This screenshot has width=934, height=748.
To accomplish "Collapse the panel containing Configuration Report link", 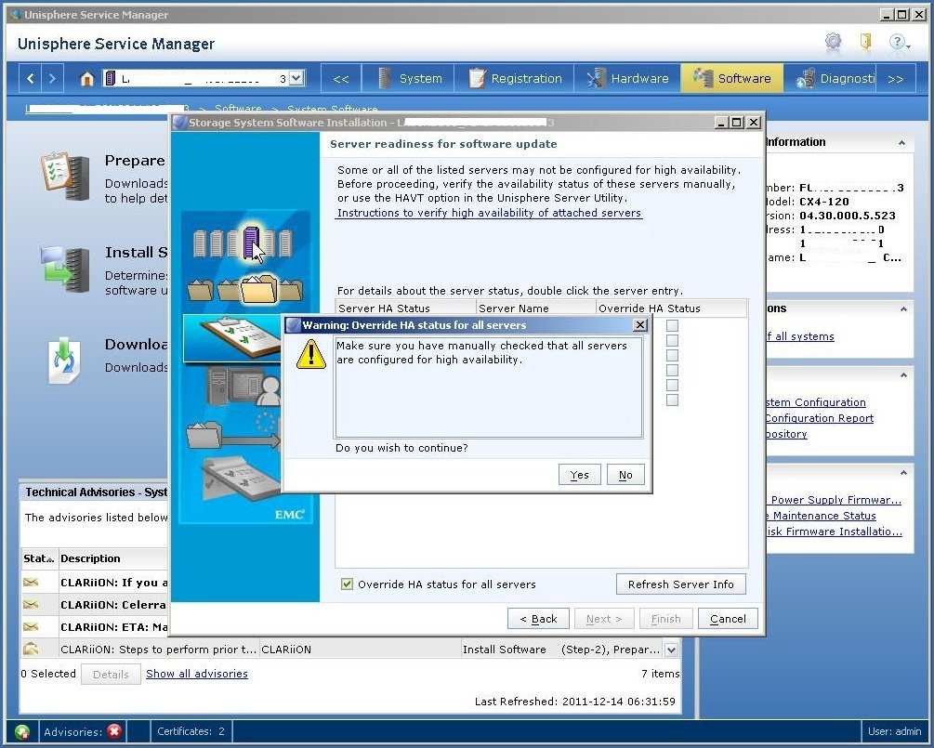I will [903, 375].
